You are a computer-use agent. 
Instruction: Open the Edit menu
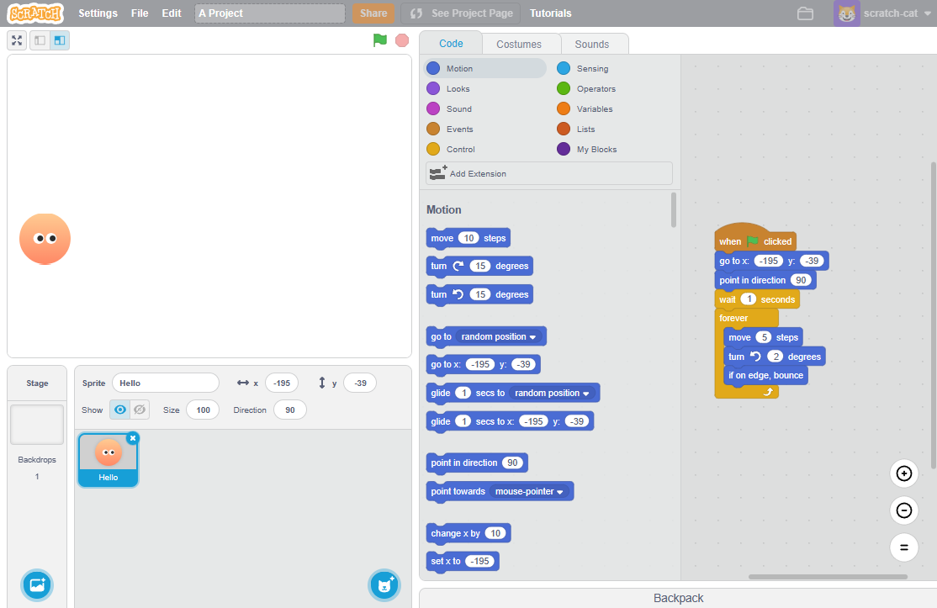(172, 13)
